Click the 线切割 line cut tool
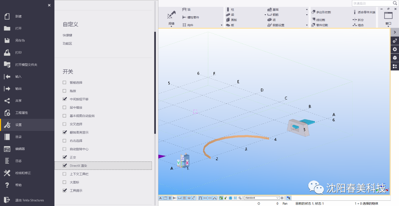This screenshot has height=206, width=399. [314, 20]
